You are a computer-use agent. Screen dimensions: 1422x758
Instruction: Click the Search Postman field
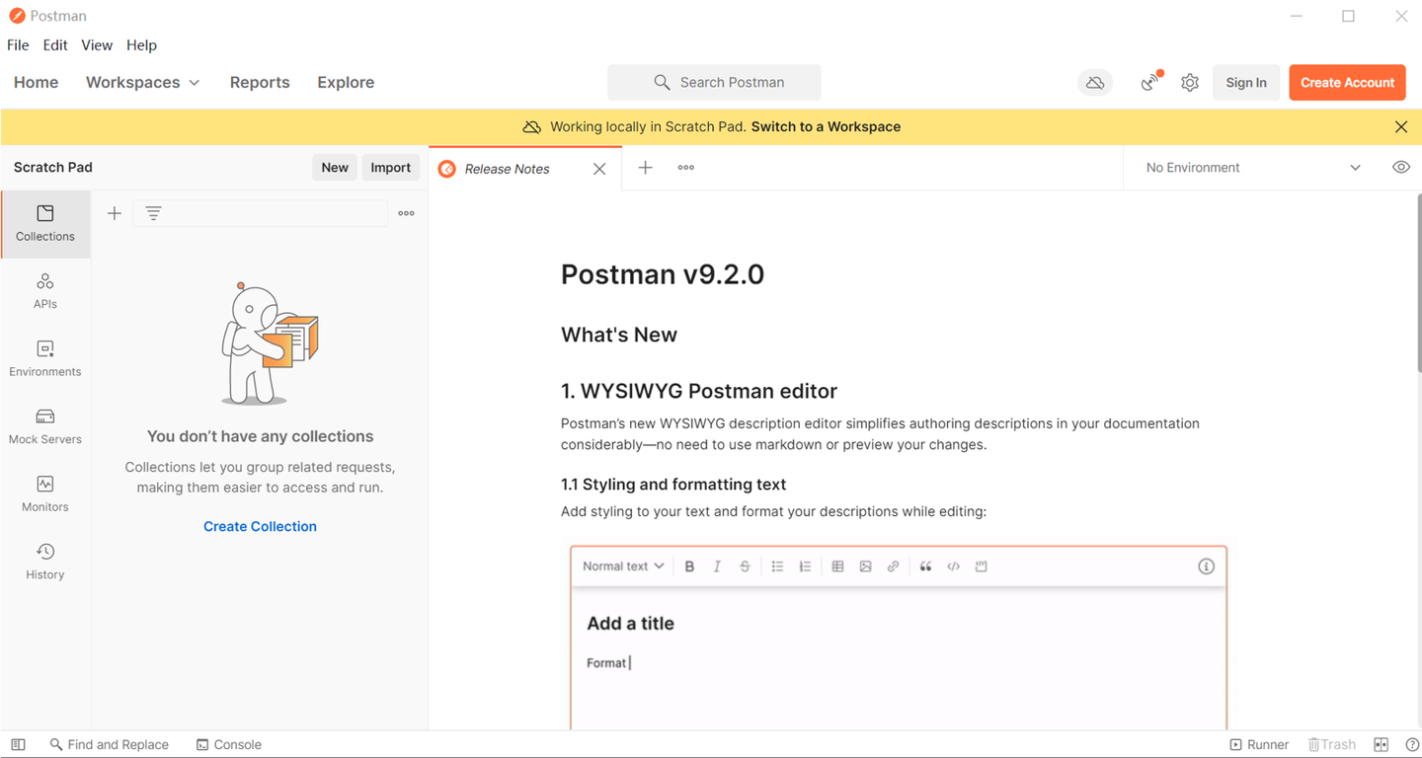[713, 82]
